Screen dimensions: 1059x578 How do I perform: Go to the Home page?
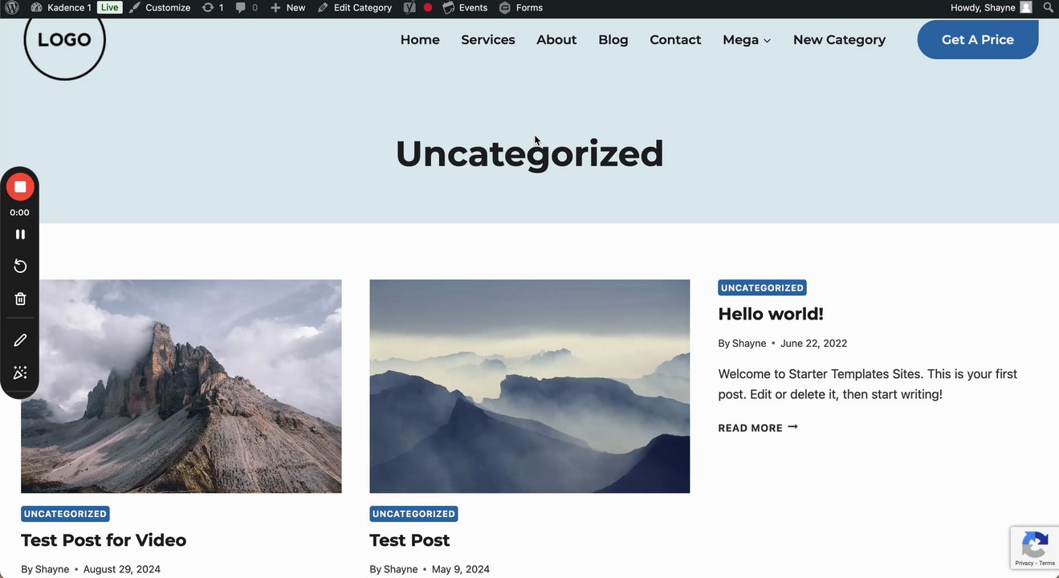coord(420,39)
